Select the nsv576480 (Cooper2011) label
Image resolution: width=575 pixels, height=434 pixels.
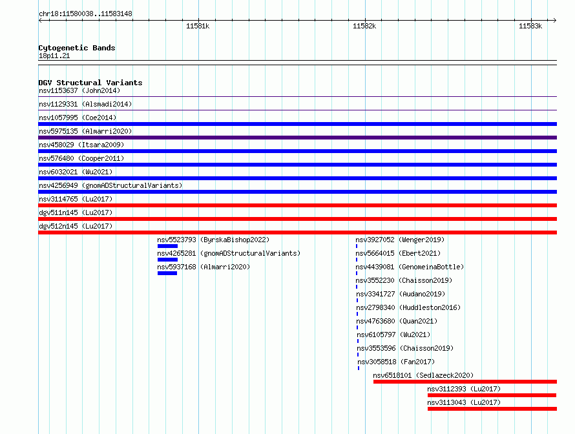[81, 158]
